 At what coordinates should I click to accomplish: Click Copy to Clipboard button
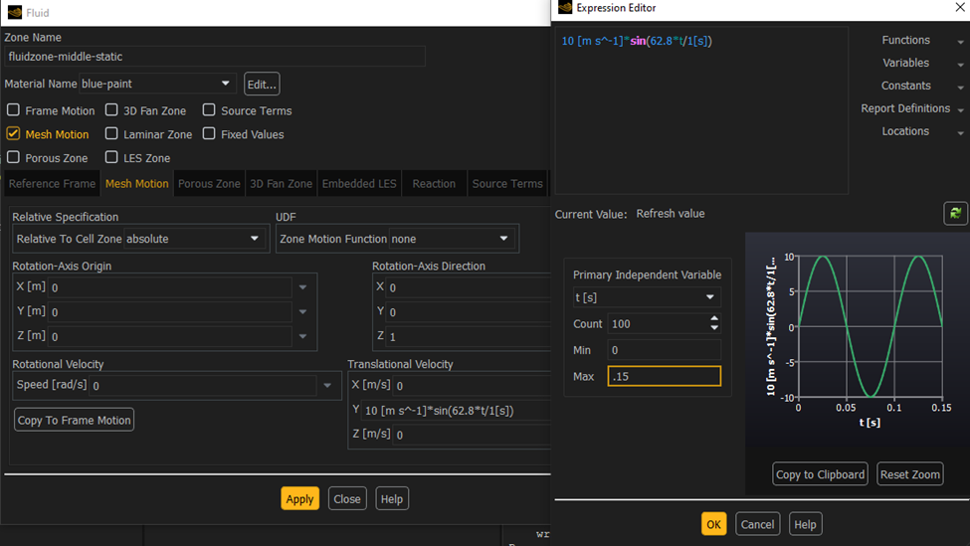[821, 474]
